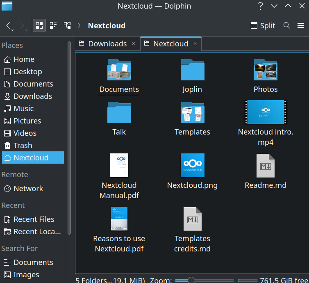Open window help question mark
The width and height of the screenshot is (309, 283).
(x=260, y=6)
